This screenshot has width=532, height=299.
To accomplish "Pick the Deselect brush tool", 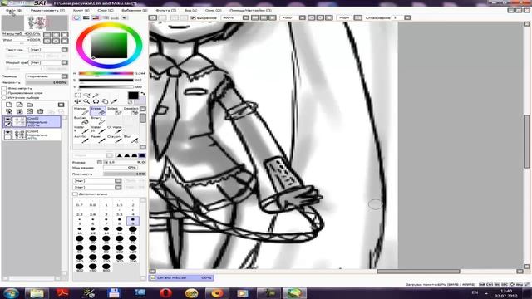I will 131,110.
